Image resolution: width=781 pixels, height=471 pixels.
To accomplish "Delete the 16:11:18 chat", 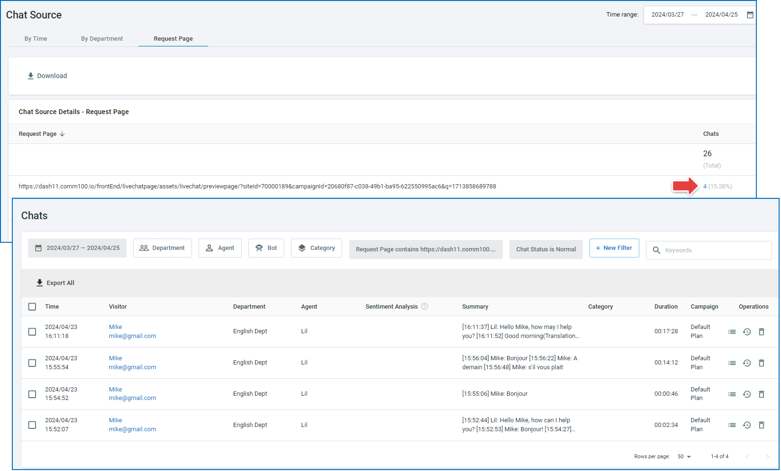I will pyautogui.click(x=762, y=332).
